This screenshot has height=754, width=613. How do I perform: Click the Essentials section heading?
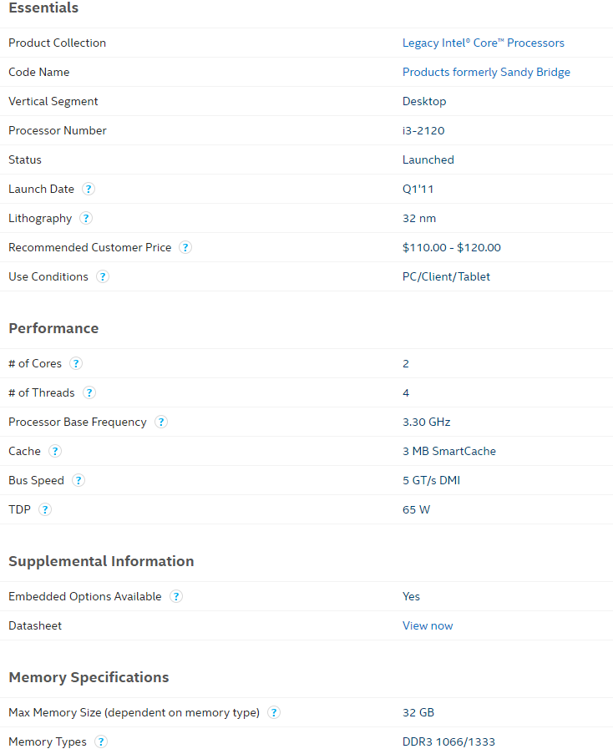click(x=43, y=8)
